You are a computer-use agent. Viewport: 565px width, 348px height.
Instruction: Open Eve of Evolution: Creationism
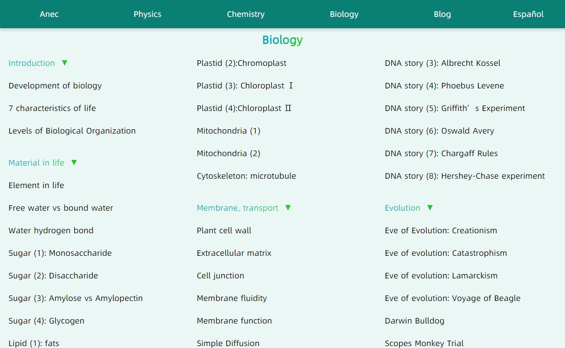click(441, 230)
